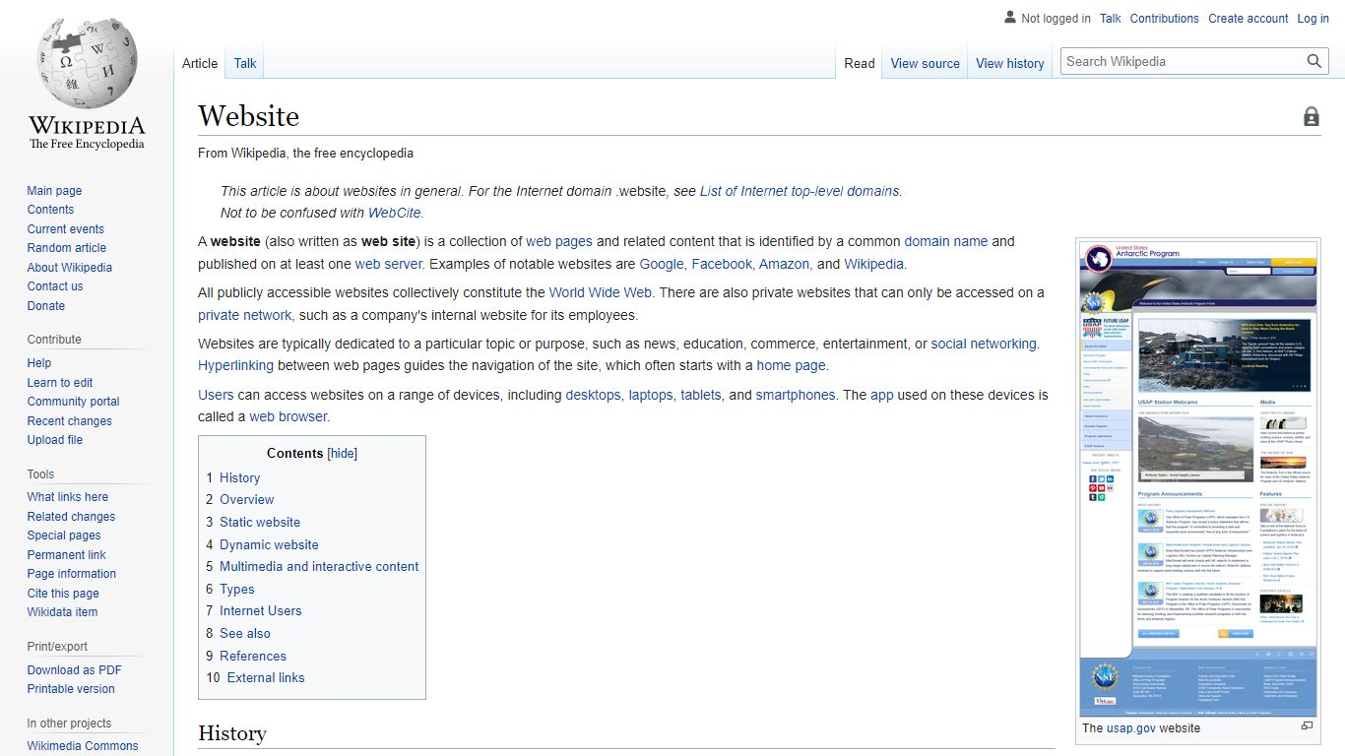This screenshot has height=756, width=1345.
Task: Open List of Internet top-level domains
Action: tap(800, 191)
